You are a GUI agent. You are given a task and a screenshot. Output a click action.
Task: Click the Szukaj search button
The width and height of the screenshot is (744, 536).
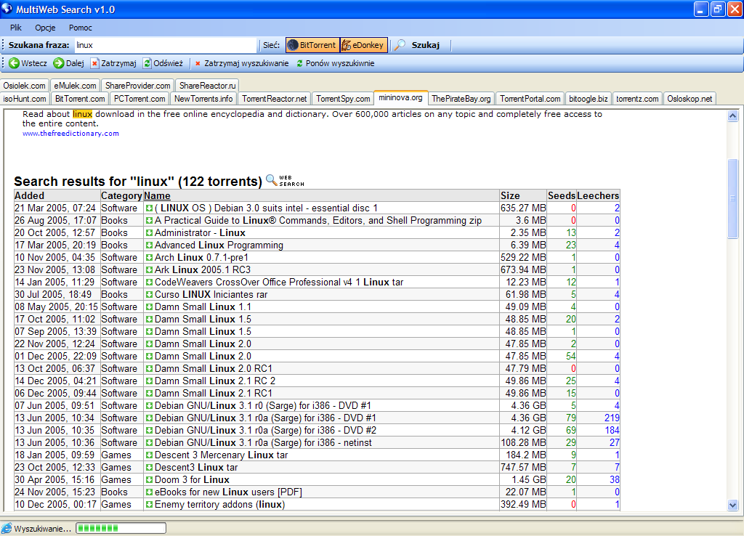pos(417,45)
